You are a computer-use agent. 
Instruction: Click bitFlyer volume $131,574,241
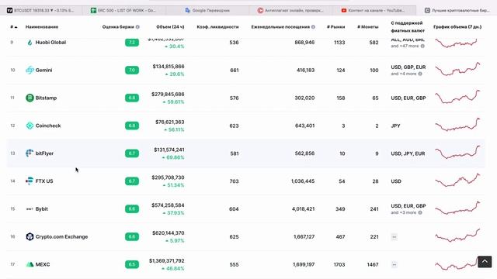point(169,150)
